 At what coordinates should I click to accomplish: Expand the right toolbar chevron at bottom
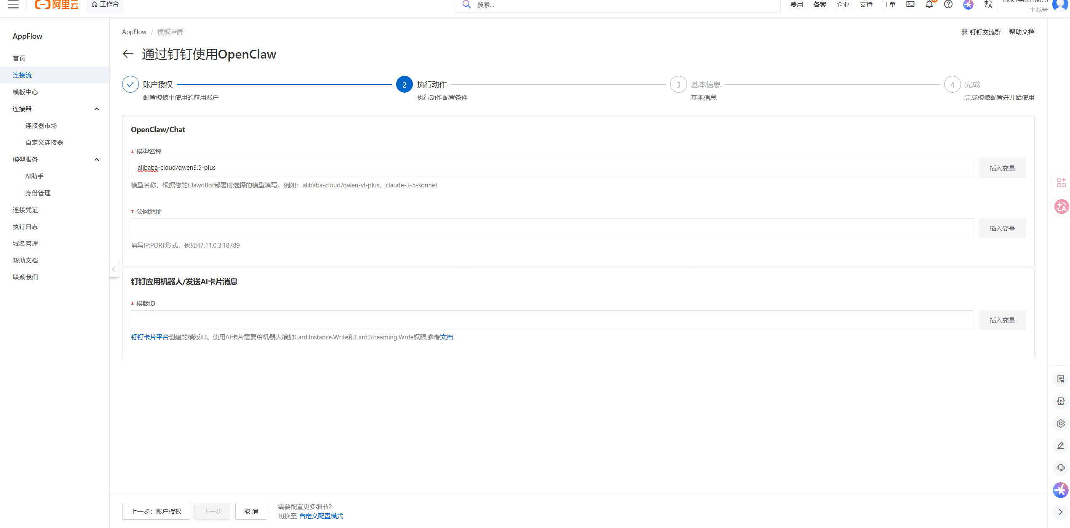point(1060,512)
